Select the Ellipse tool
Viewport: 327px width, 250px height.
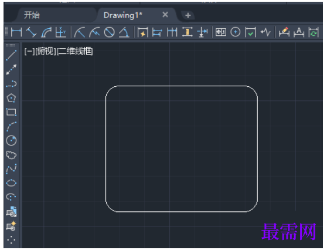click(11, 183)
